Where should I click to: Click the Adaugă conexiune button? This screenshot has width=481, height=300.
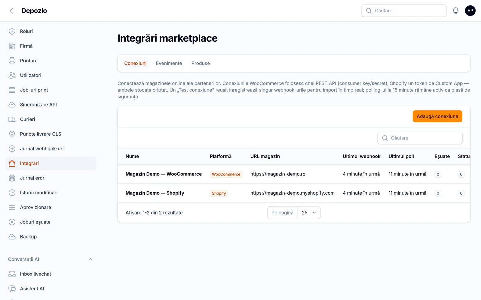point(437,116)
